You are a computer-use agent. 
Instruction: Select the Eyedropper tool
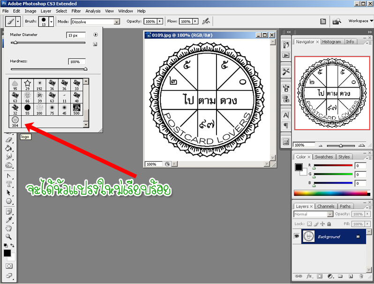9,220
